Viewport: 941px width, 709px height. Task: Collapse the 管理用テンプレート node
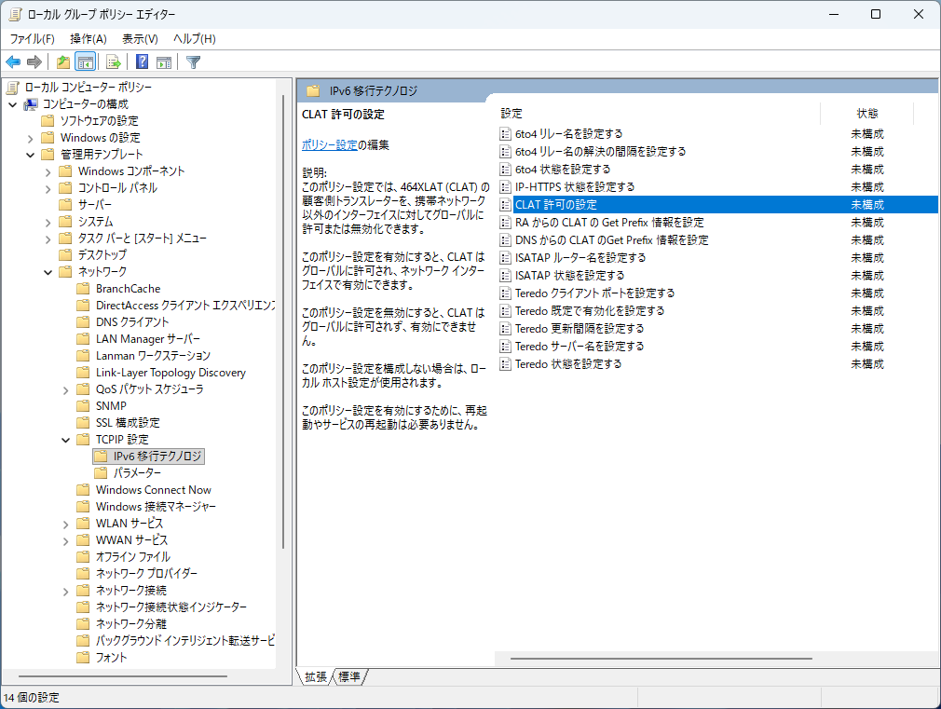pyautogui.click(x=31, y=155)
